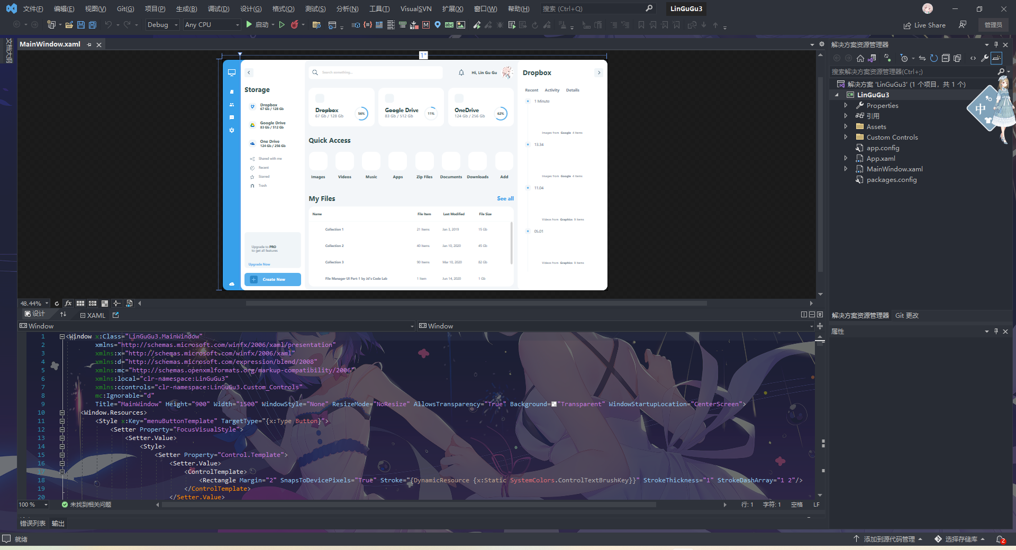
Task: Toggle Preview Selected Items in Solution Explorer
Action: tap(996, 58)
